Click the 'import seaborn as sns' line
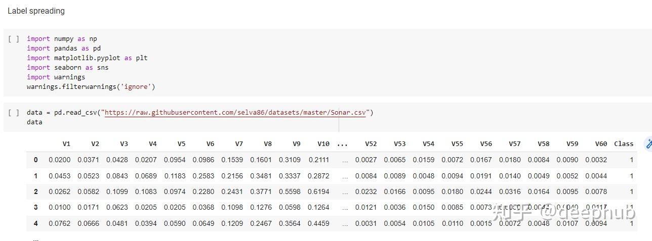Screen dimensions: 652x241 68,67
